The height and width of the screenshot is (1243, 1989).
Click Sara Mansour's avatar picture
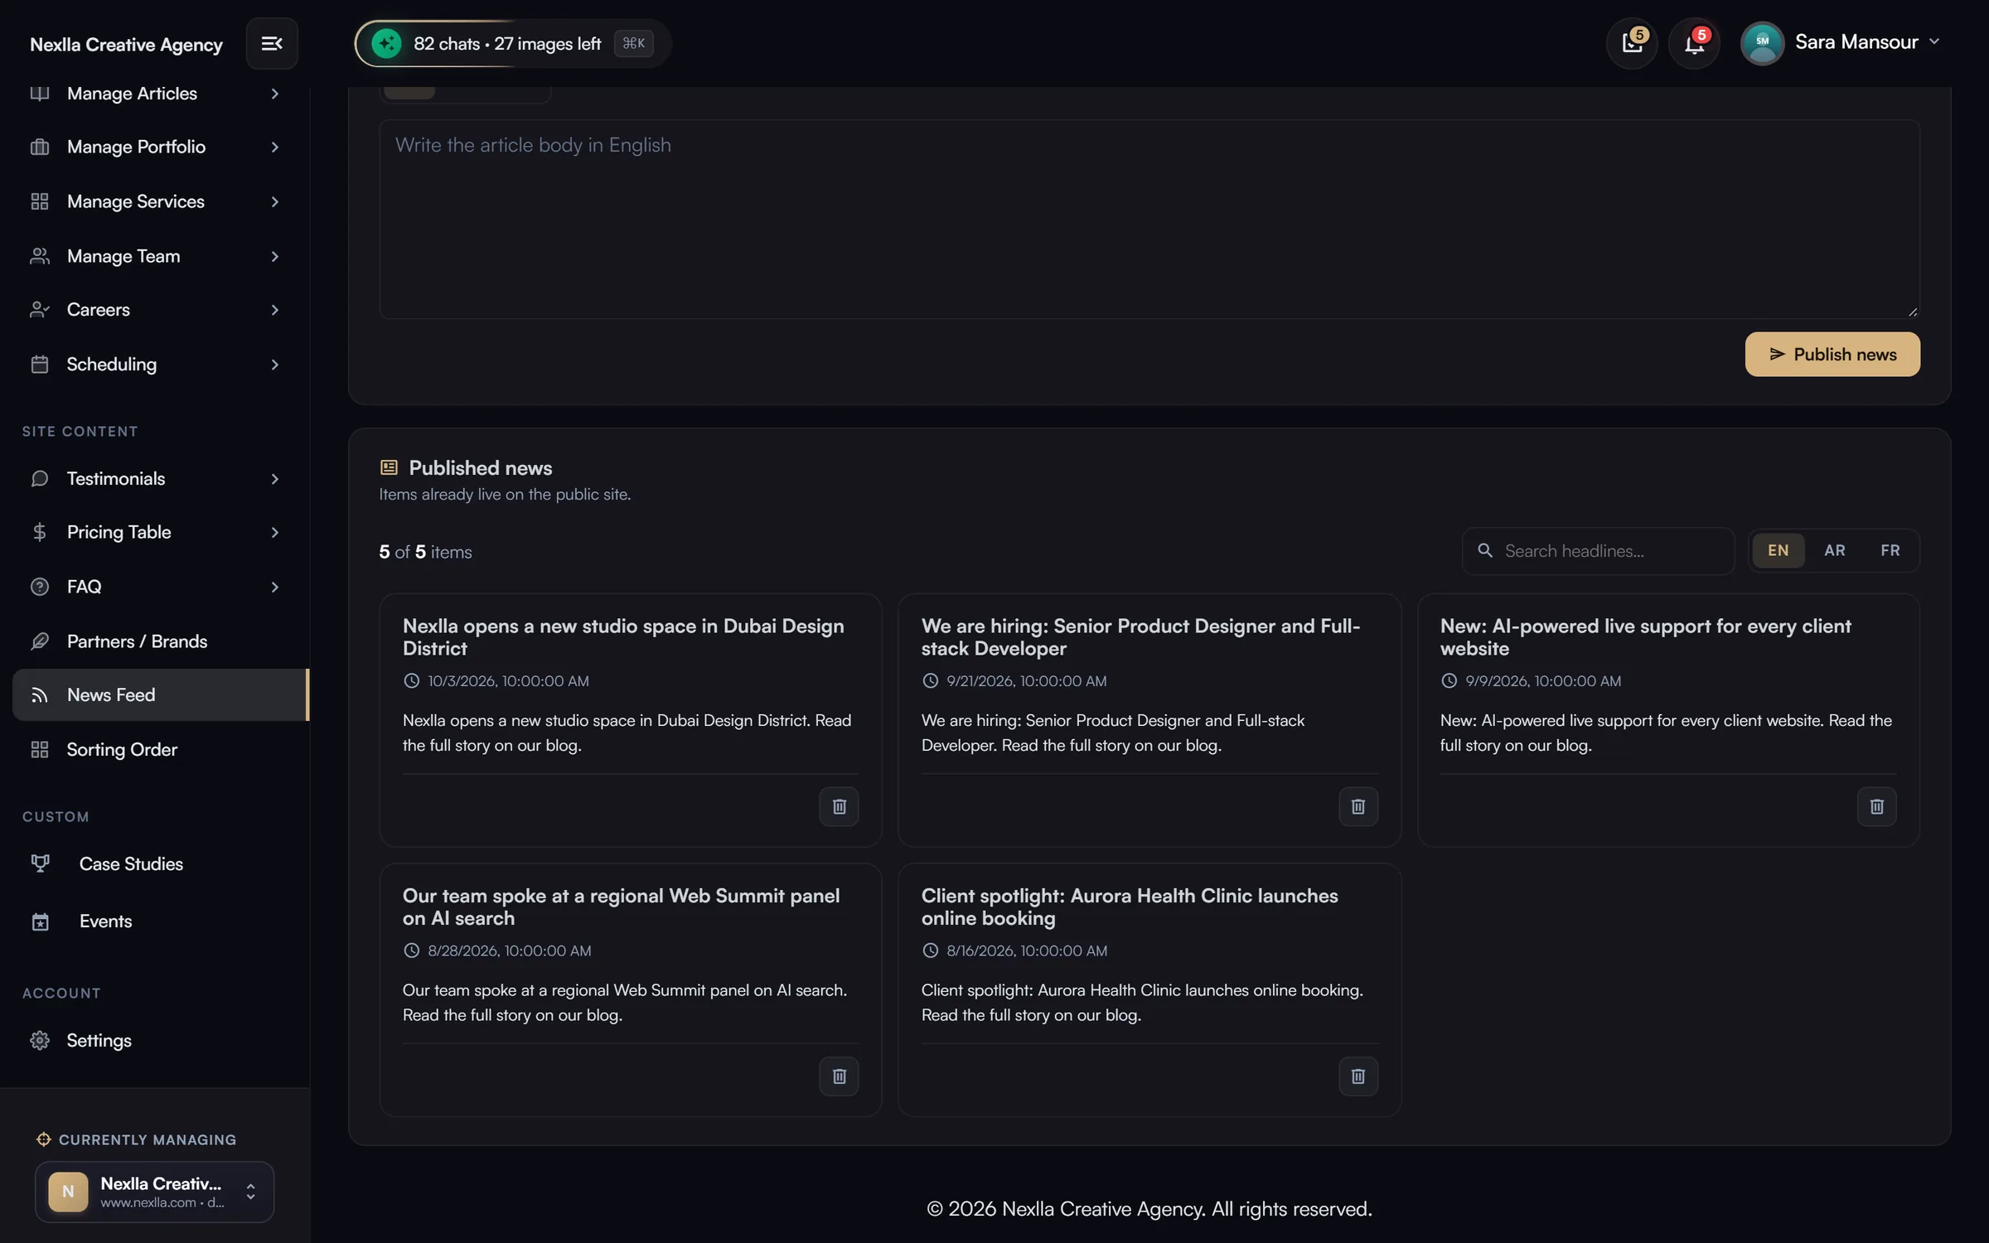pyautogui.click(x=1762, y=43)
